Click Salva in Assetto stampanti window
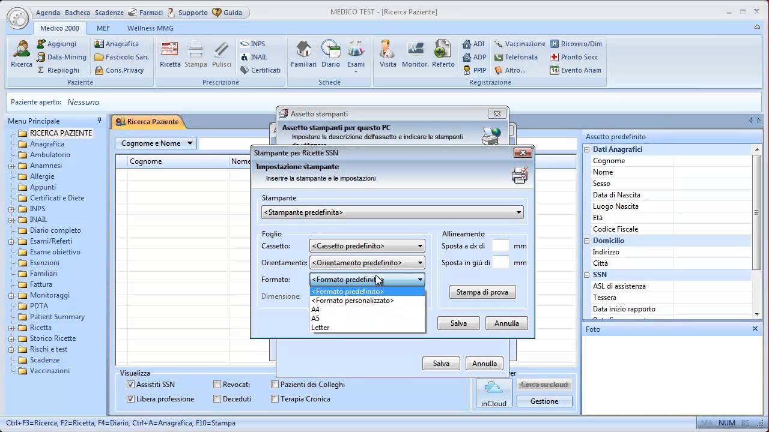Viewport: 769px width, 432px height. [x=441, y=364]
